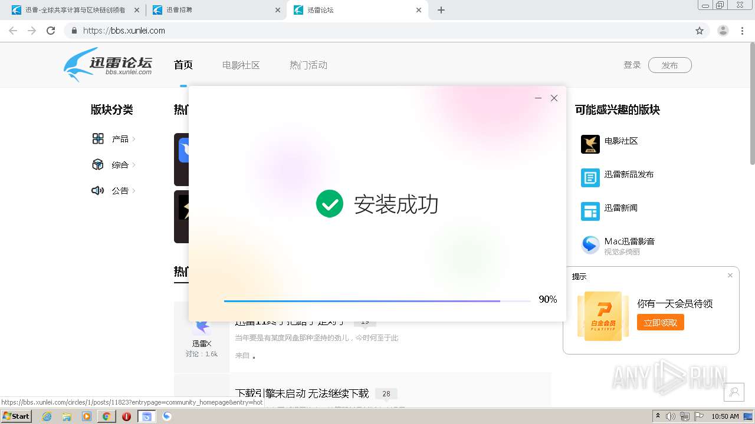
Task: Click the 安装成功 green checkmark
Action: 330,204
